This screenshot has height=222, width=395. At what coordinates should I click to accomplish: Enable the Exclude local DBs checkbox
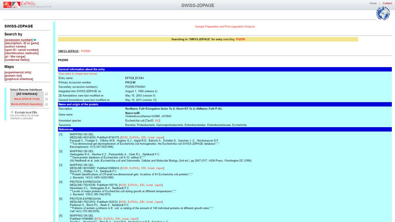coord(12,112)
